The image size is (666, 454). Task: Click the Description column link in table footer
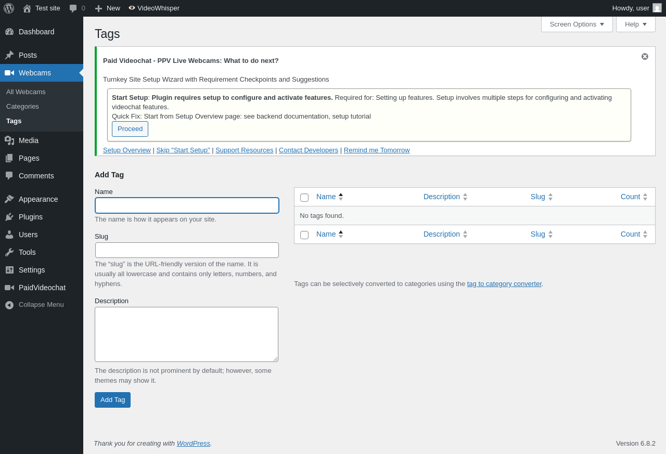pos(442,234)
